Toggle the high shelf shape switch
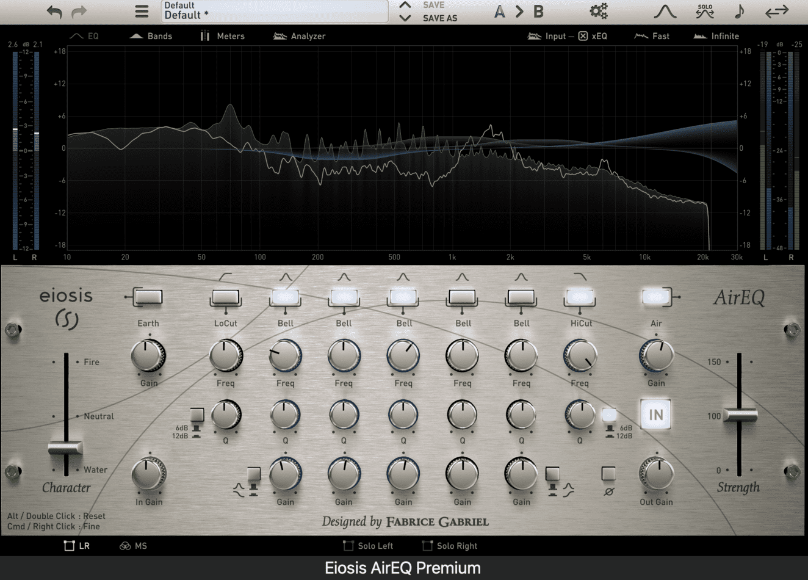This screenshot has width=808, height=580. (x=552, y=474)
